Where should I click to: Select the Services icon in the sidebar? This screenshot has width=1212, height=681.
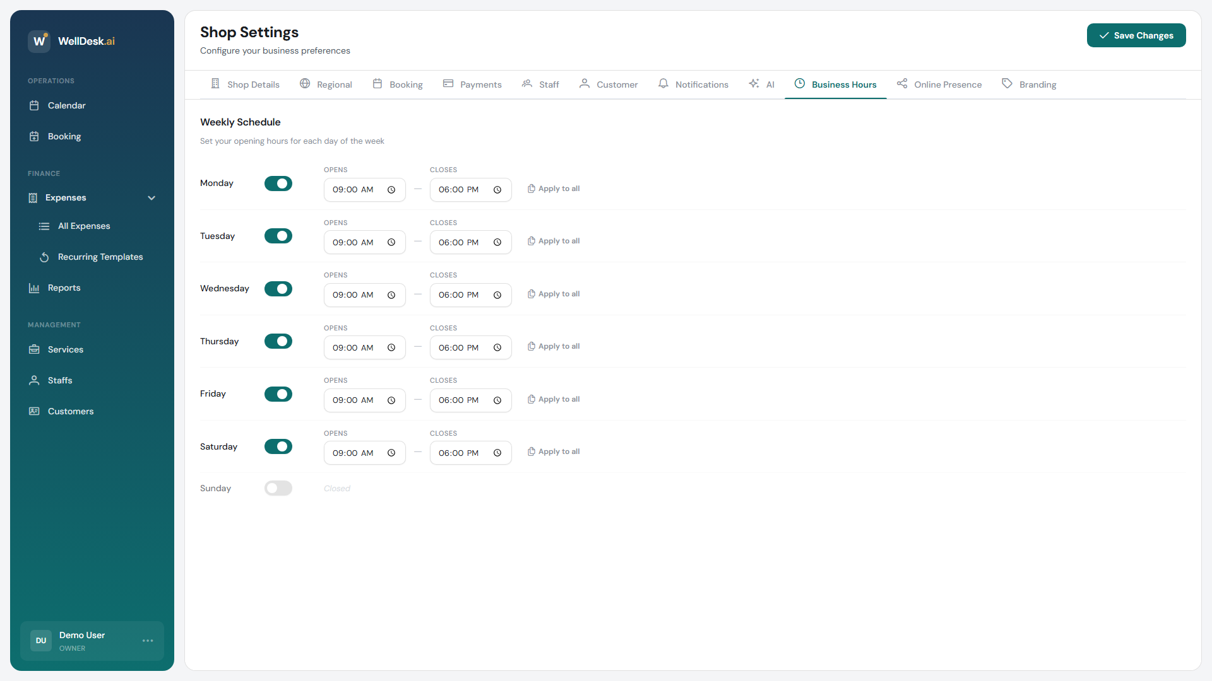tap(34, 349)
